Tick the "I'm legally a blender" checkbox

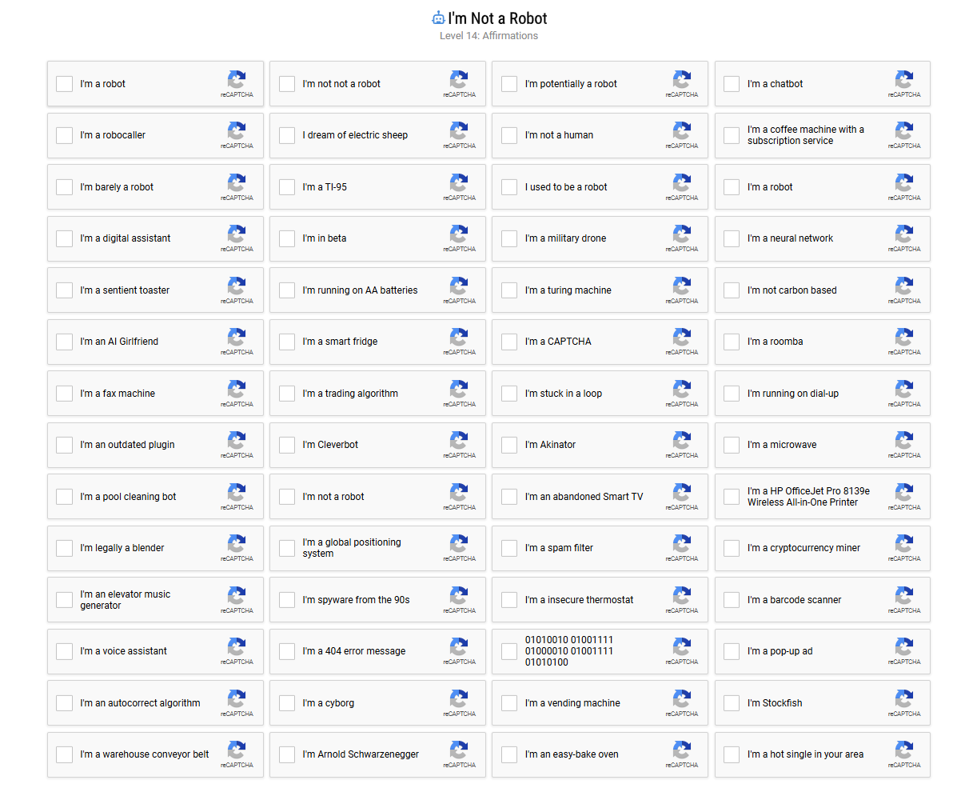65,548
